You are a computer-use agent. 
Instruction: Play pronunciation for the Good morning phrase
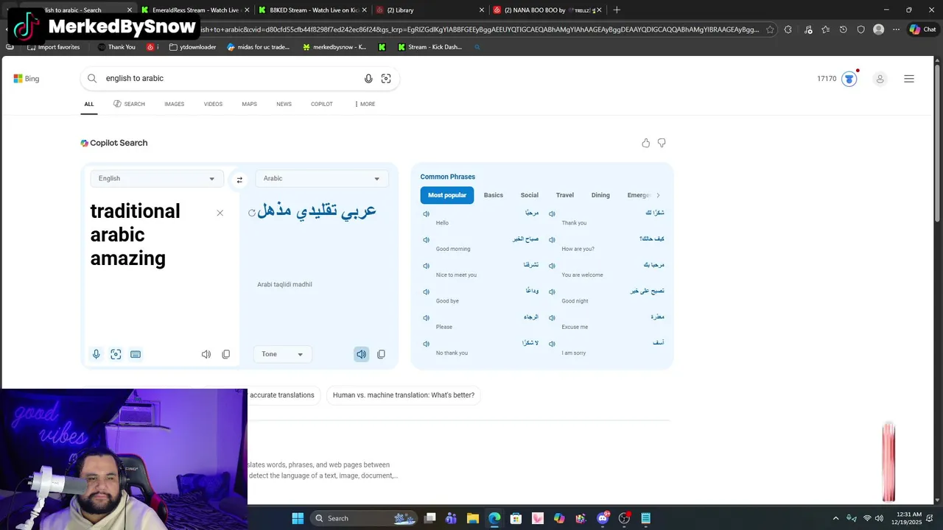(x=426, y=240)
